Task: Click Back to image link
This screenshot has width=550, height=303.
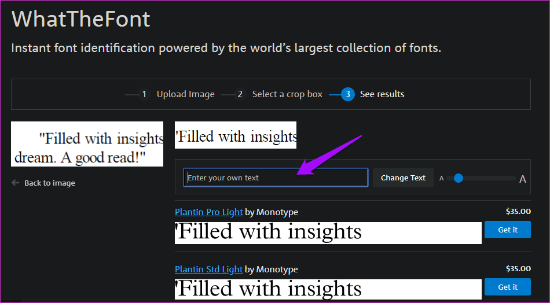Action: [49, 183]
